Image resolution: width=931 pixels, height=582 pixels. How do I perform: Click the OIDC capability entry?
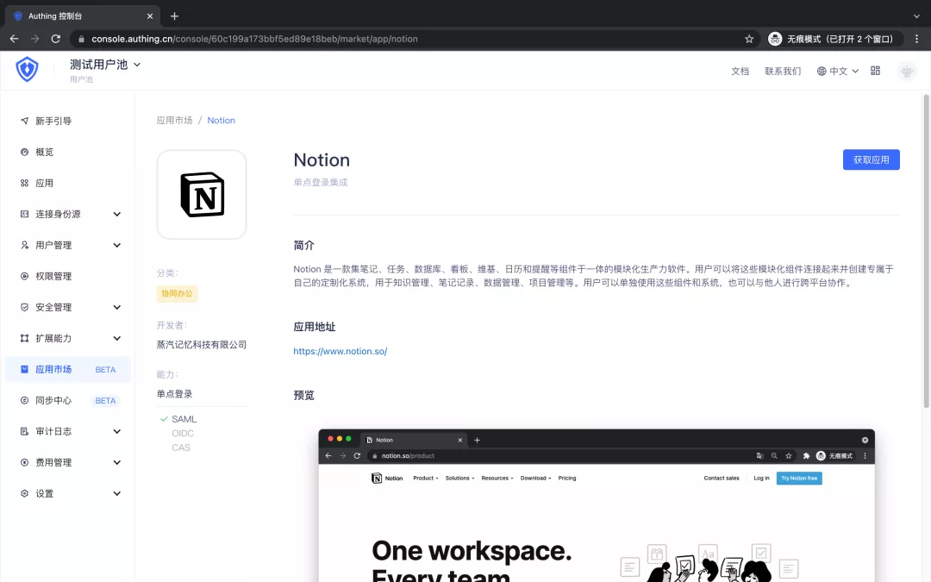pos(183,433)
